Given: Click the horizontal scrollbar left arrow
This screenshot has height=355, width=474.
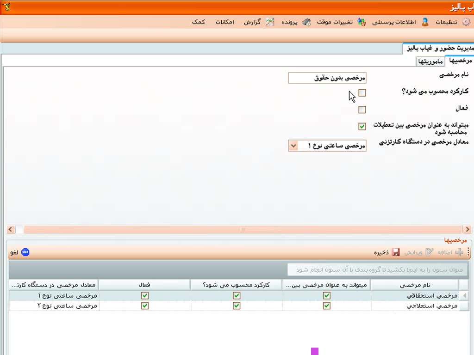Looking at the screenshot, I should 11,229.
